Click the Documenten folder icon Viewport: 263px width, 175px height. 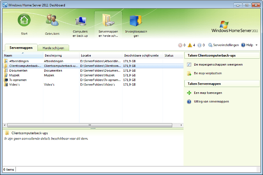click(x=6, y=70)
